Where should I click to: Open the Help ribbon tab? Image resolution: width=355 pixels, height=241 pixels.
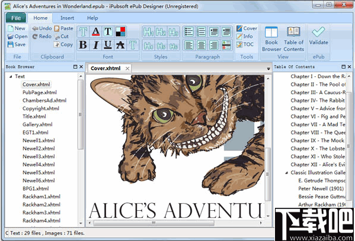(92, 18)
